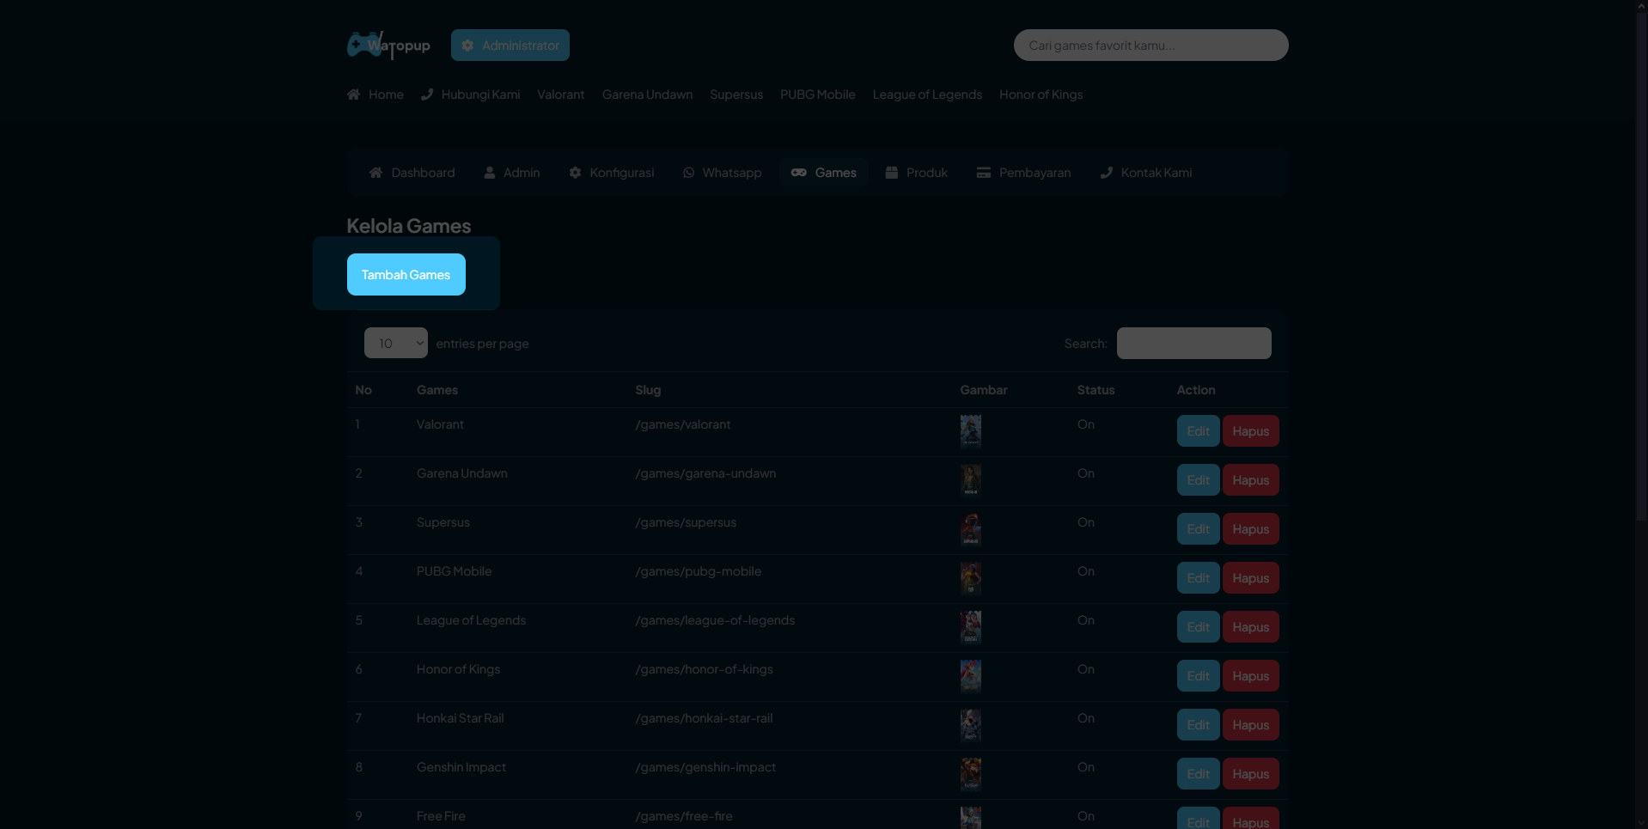Click the Administrator gear icon
This screenshot has height=829, width=1648.
tap(467, 46)
